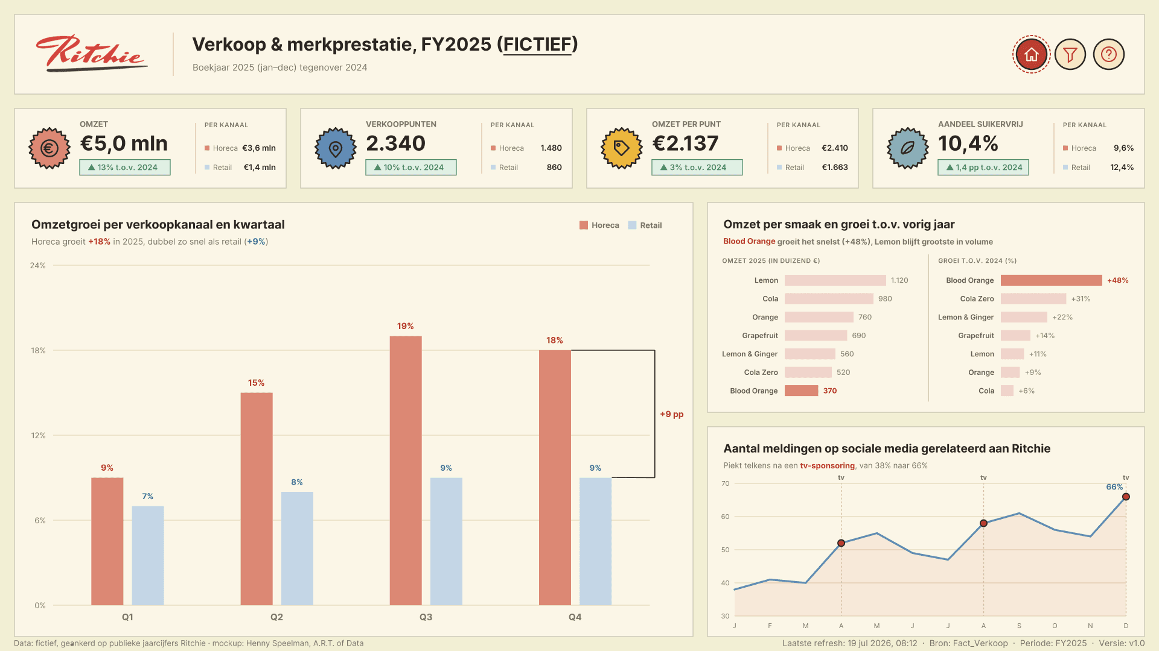Viewport: 1159px width, 651px height.
Task: Select the Q2 Horeca 15% bar
Action: (x=257, y=499)
